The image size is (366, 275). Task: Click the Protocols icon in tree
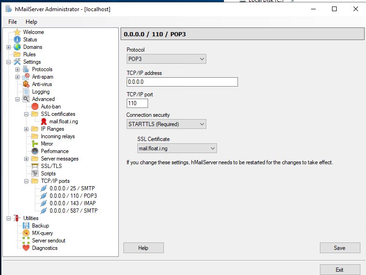click(x=26, y=69)
